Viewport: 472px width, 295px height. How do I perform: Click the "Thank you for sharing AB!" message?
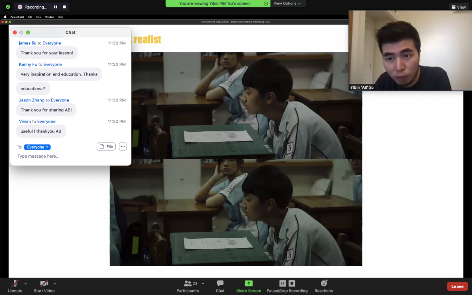click(46, 110)
